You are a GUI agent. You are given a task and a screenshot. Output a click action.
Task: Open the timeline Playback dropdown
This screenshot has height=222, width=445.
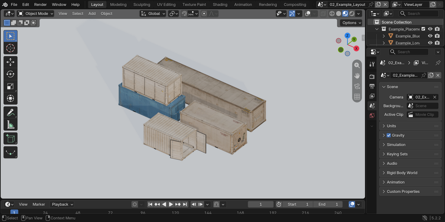point(62,204)
